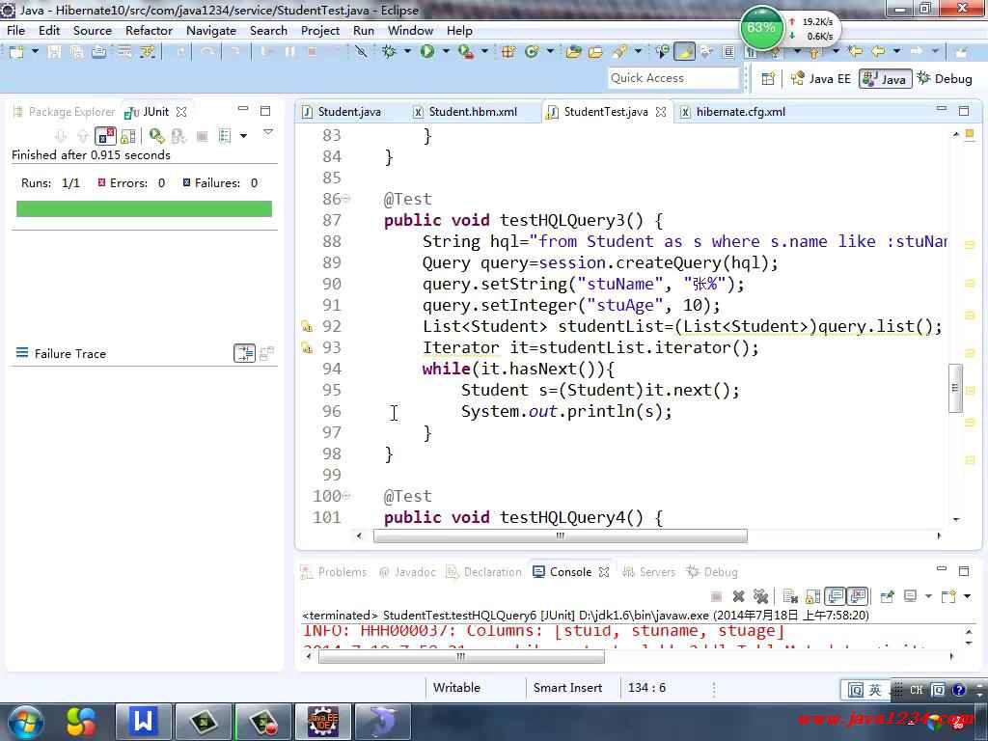Viewport: 988px width, 741px height.
Task: Click the Quick Access search field
Action: click(x=673, y=78)
